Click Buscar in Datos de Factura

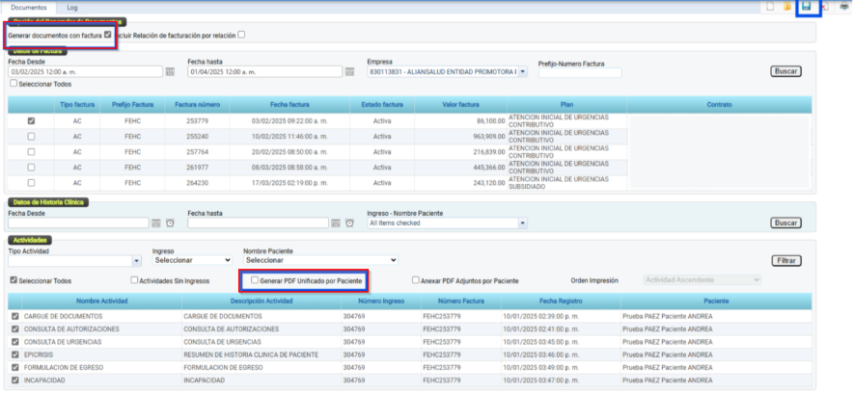[x=786, y=72]
